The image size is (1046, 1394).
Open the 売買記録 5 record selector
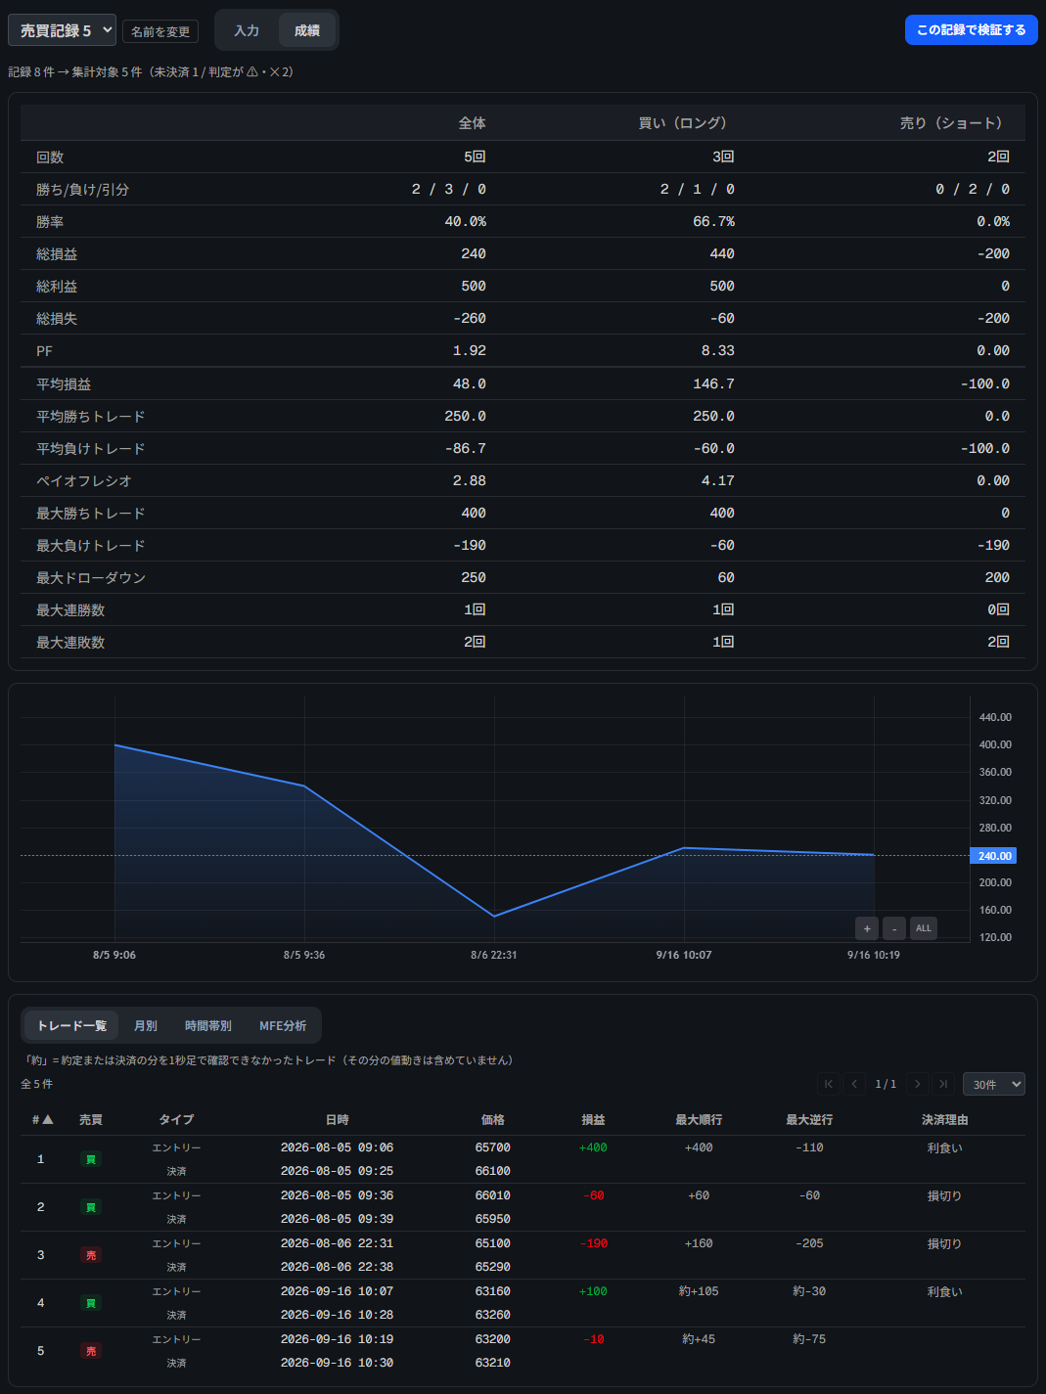click(x=62, y=30)
